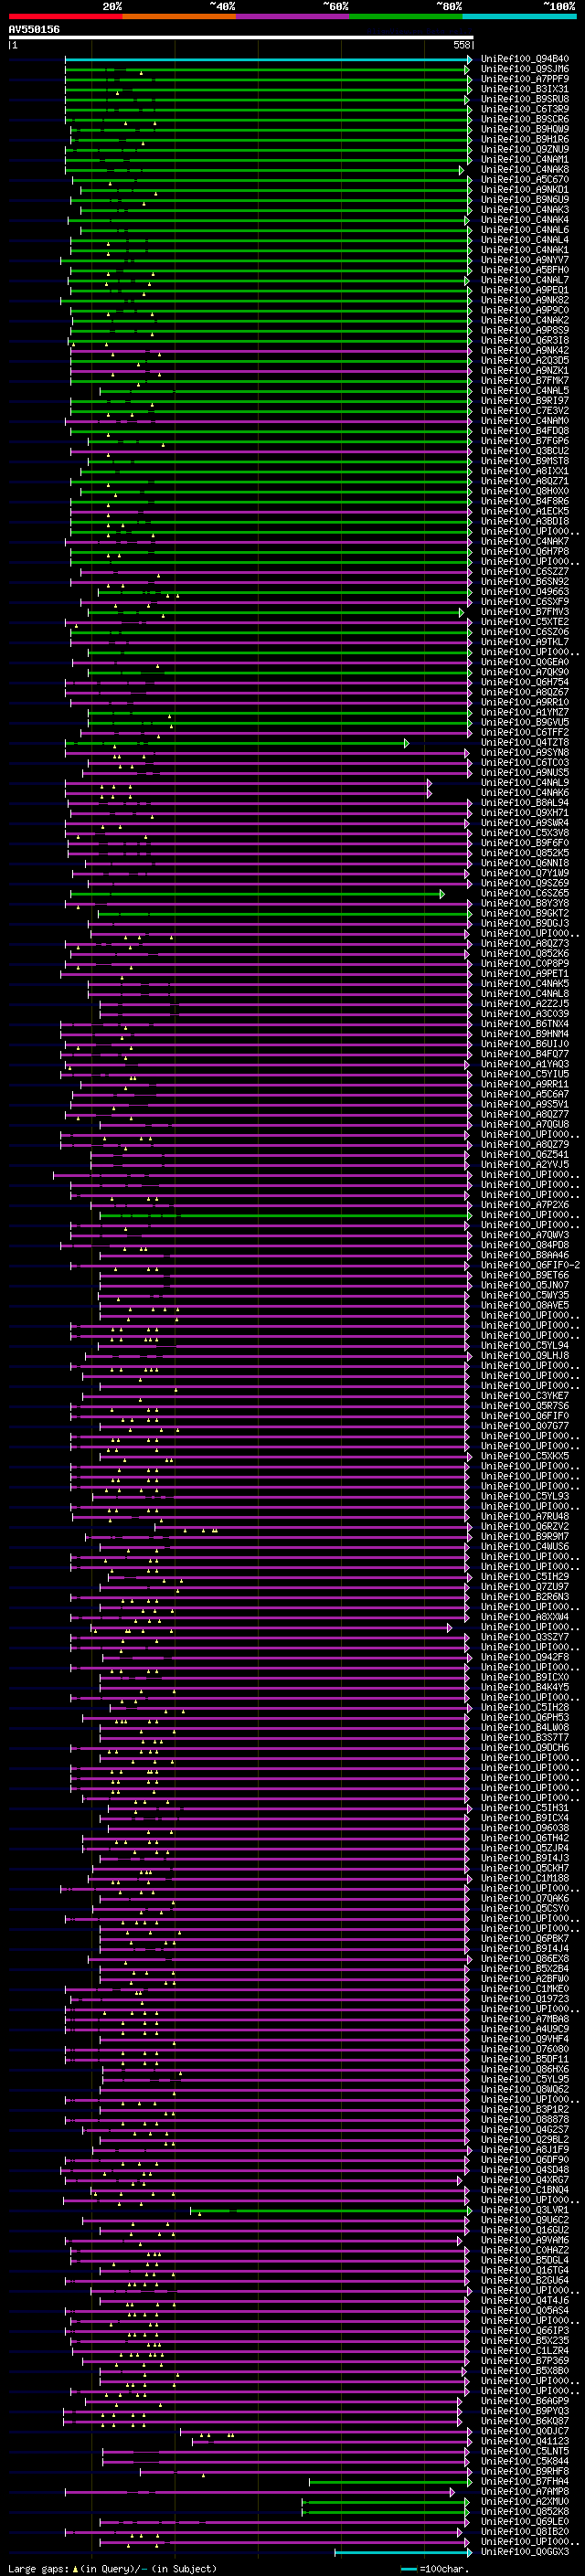Click the query end position 558
The image size is (585, 2576).
[x=462, y=45]
